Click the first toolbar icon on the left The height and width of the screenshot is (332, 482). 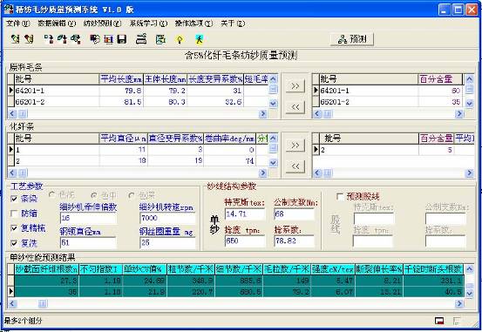[15, 39]
